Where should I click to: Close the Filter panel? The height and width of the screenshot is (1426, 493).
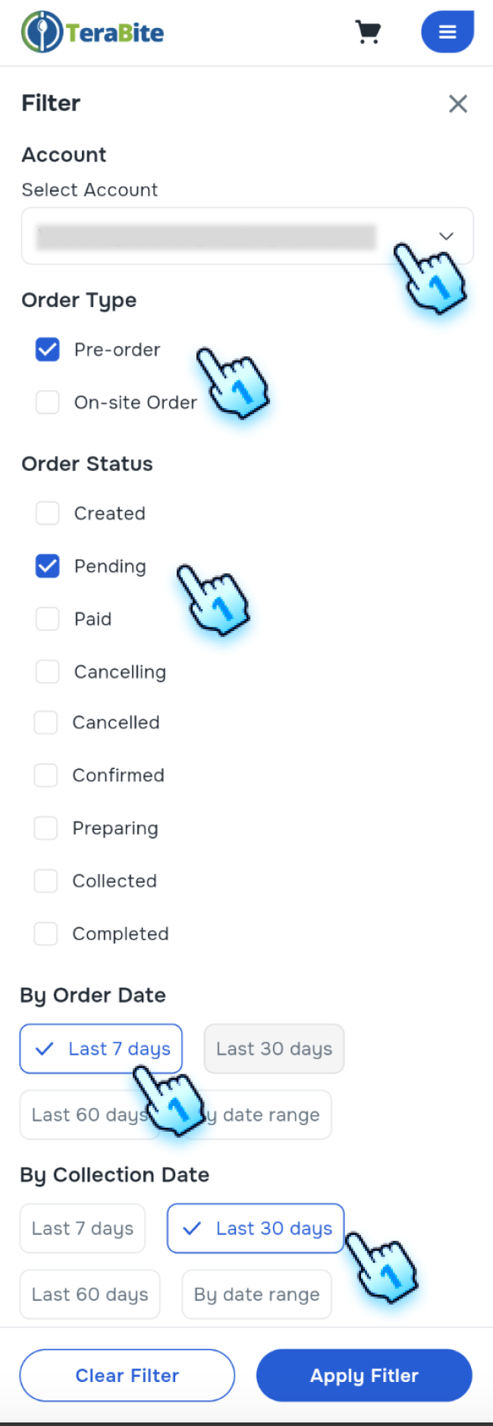tap(458, 104)
